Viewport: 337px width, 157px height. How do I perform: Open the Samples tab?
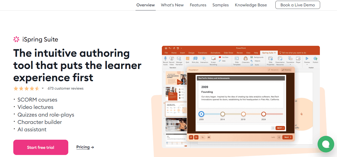tap(221, 5)
